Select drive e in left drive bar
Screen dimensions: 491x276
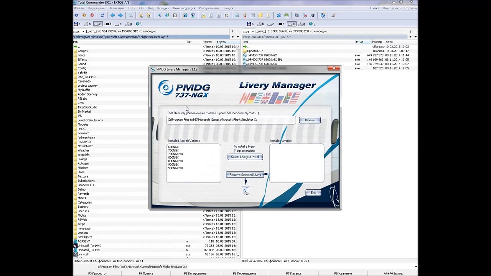click(119, 24)
